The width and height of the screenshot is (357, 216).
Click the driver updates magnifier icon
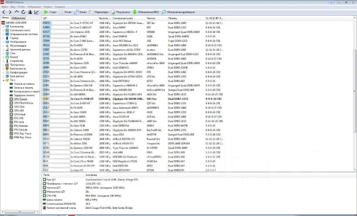(163, 12)
